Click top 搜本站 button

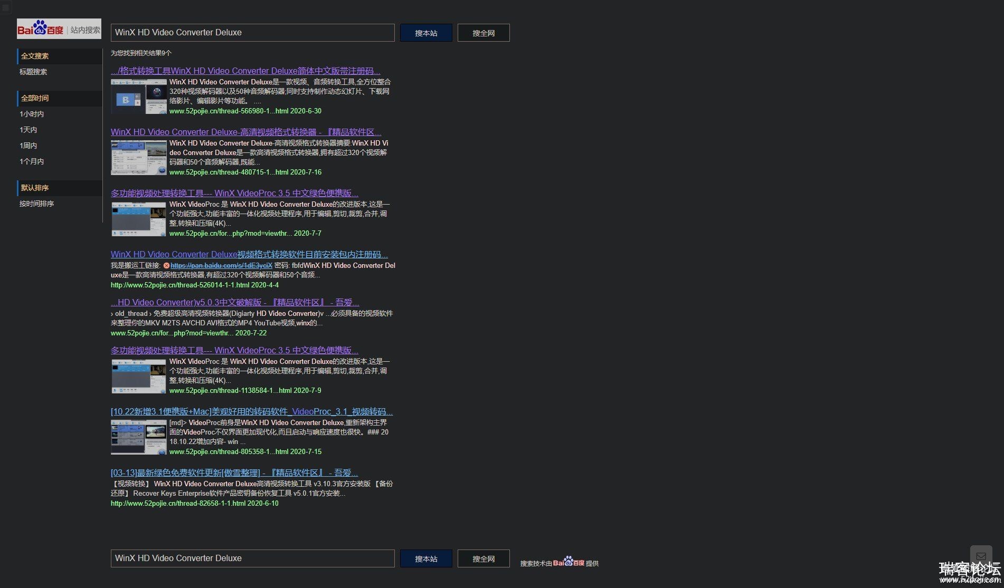(x=426, y=33)
